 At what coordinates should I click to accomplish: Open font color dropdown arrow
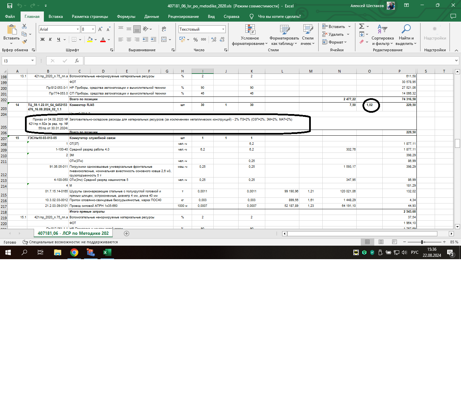[109, 39]
